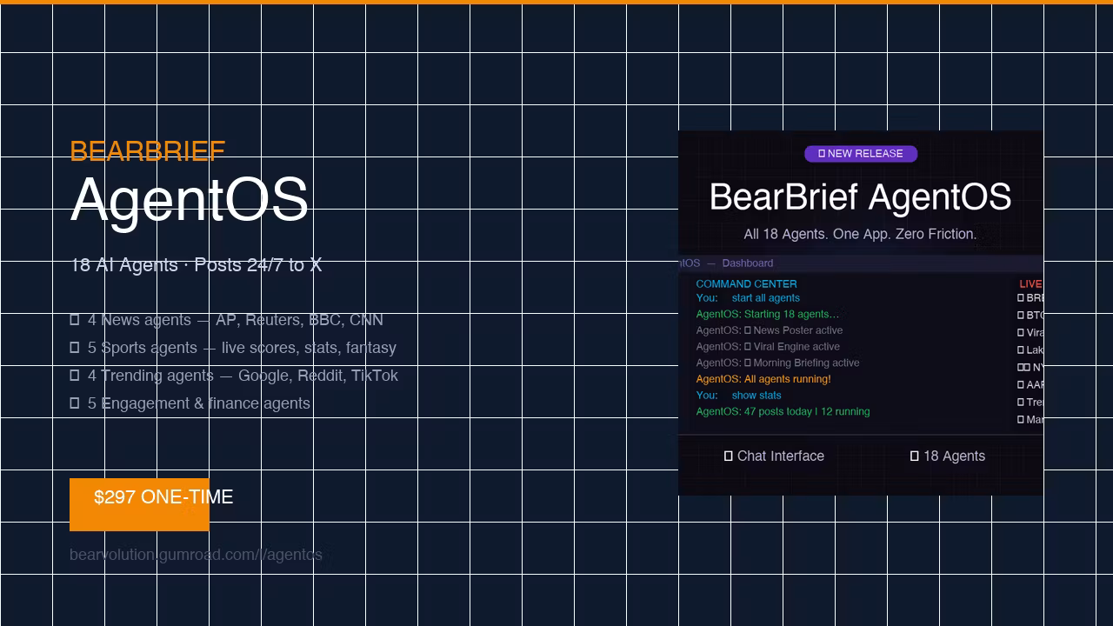
Task: Click the NEW RELEASE badge
Action: pyautogui.click(x=861, y=154)
